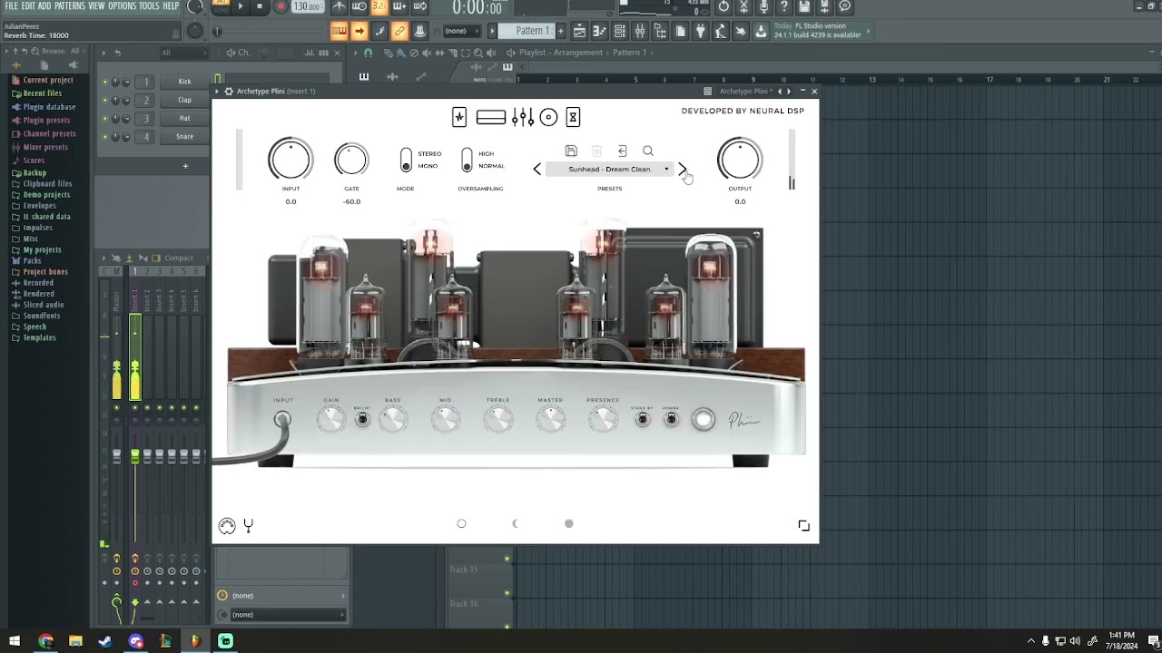Open the FL Studio mixer toolbar button
The width and height of the screenshot is (1162, 653).
click(640, 31)
